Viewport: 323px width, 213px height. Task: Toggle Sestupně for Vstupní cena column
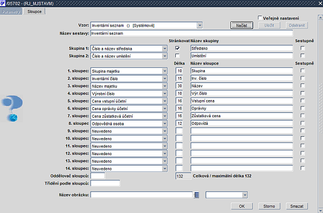pyautogui.click(x=303, y=101)
